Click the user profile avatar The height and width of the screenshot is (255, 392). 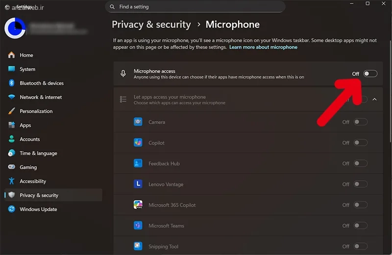click(x=15, y=28)
